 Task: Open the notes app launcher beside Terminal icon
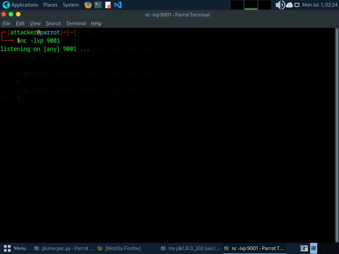(108, 5)
